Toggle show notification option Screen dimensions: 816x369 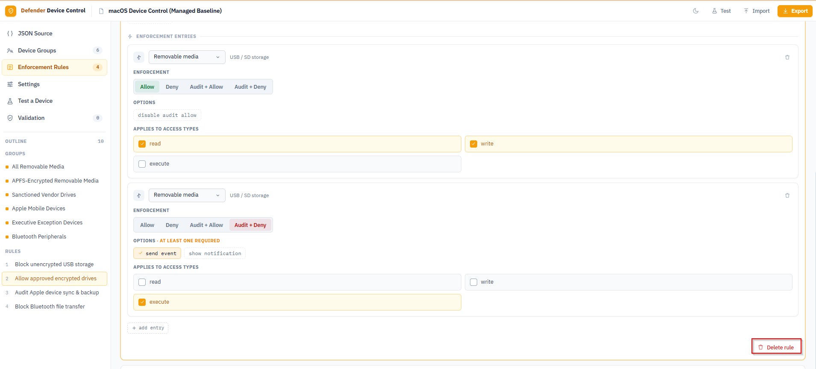pos(215,253)
